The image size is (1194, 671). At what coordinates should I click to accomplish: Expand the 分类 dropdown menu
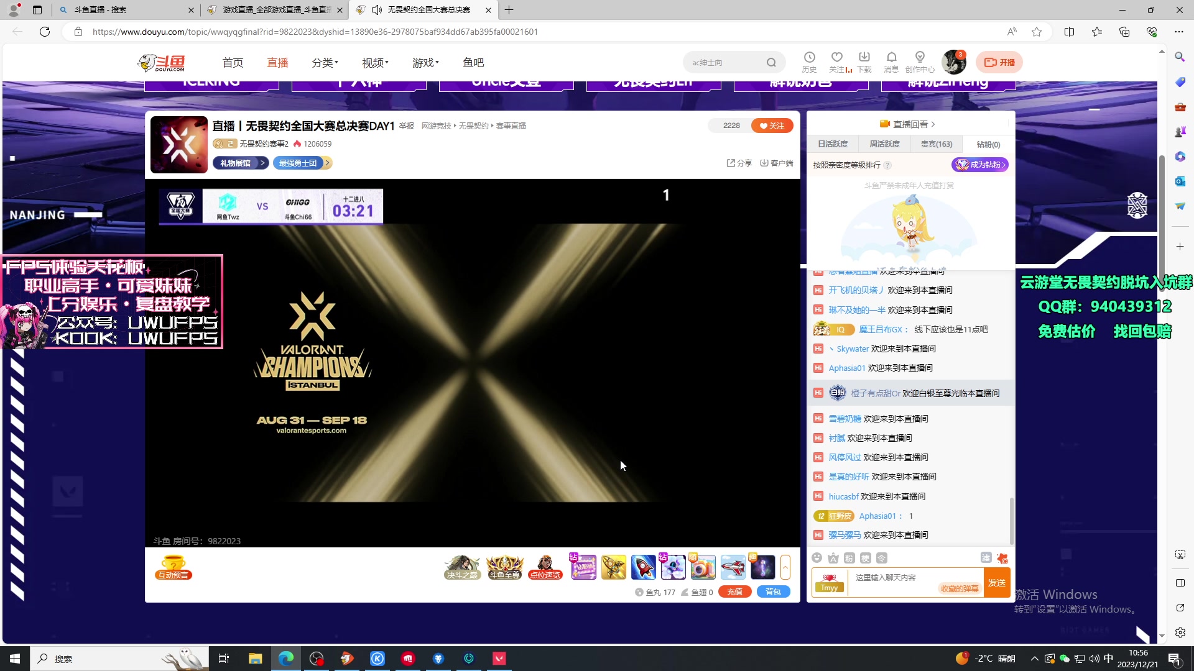pyautogui.click(x=325, y=63)
